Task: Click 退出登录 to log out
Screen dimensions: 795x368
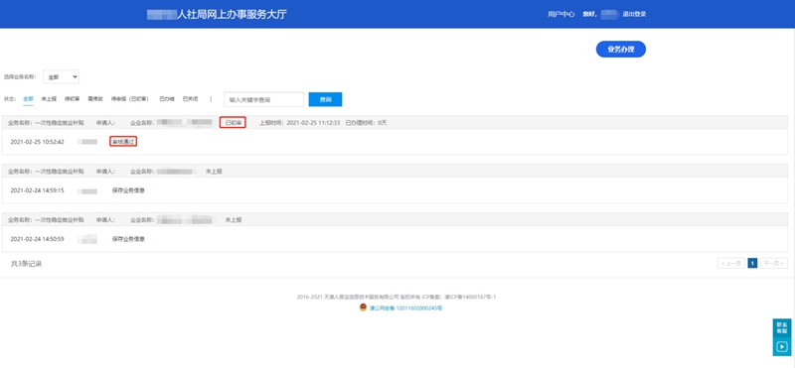Action: point(634,14)
